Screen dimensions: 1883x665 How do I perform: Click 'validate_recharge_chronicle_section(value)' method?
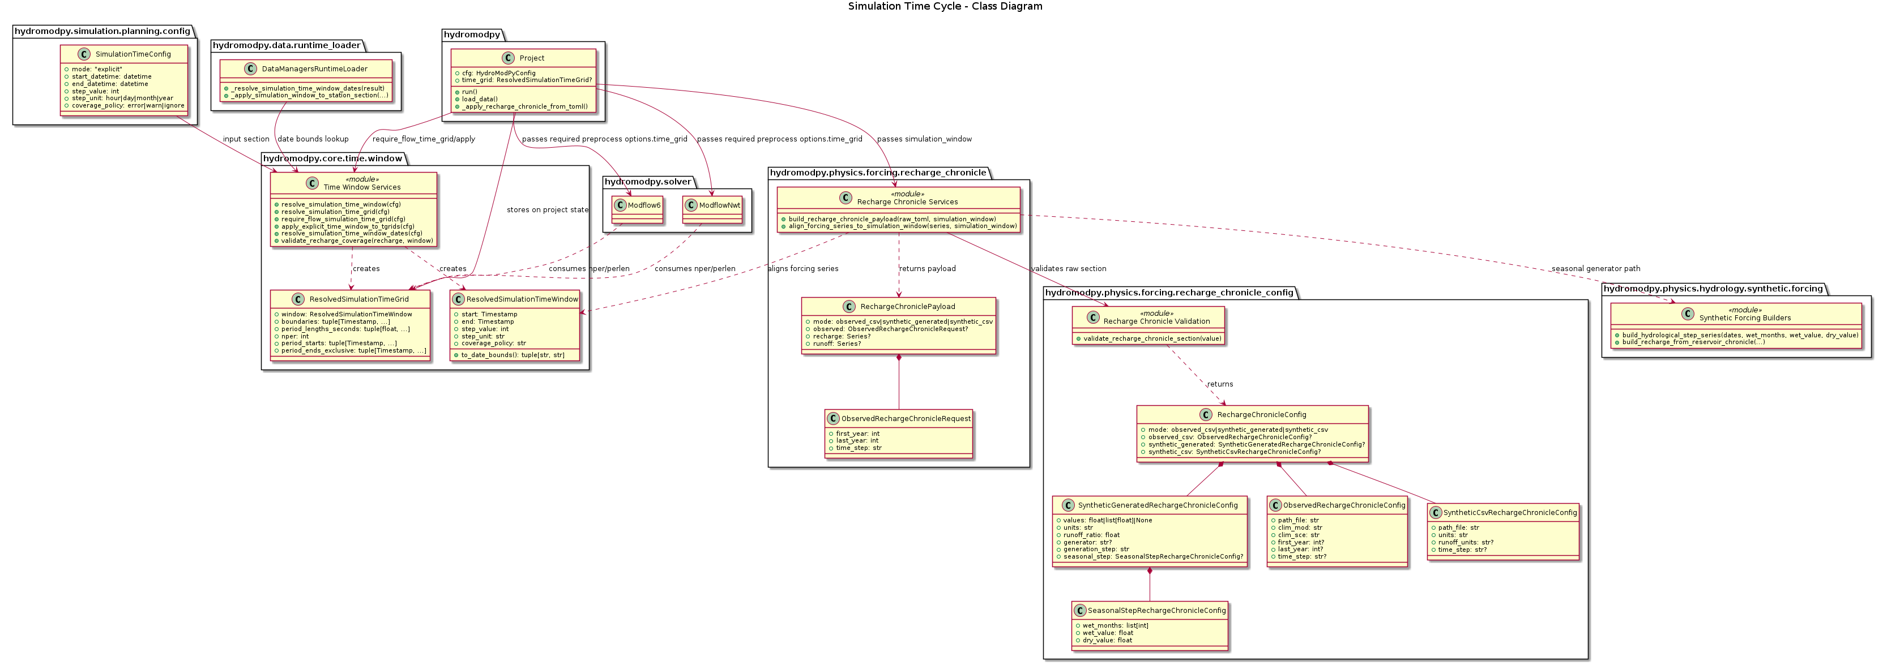point(1152,338)
